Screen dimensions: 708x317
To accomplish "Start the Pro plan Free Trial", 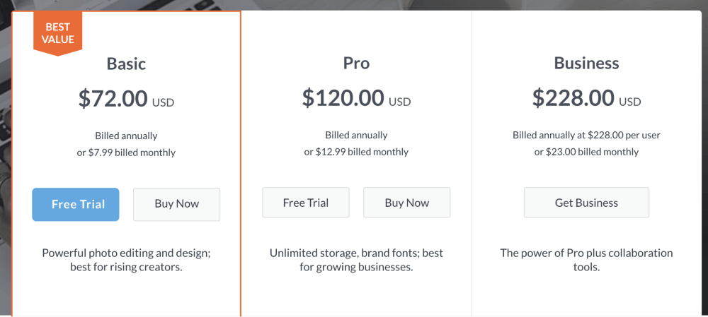I will click(306, 203).
